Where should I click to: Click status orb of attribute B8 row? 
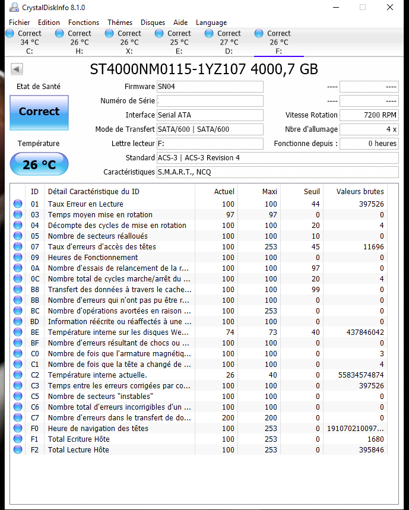[x=18, y=290]
